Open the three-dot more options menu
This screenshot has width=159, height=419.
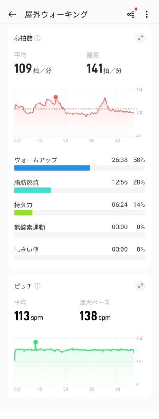146,14
